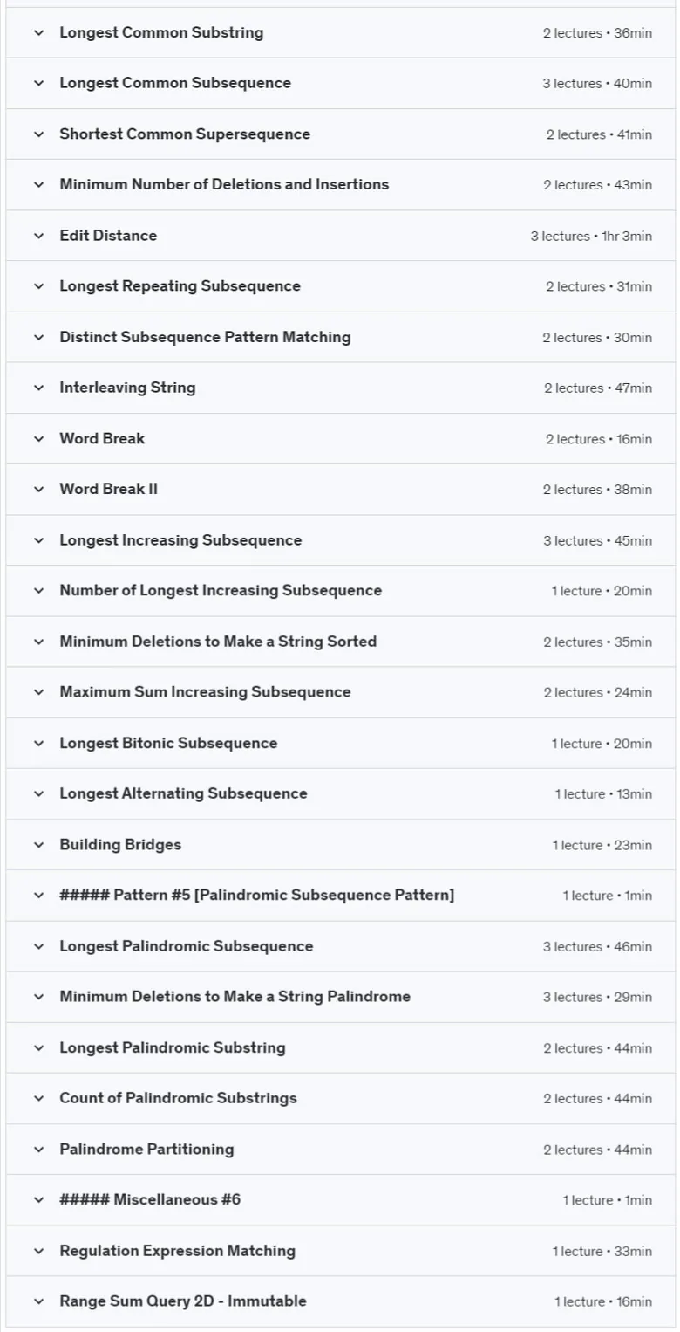680x1332 pixels.
Task: Click the Palindrome Partitioning chevron icon
Action: tap(38, 1150)
